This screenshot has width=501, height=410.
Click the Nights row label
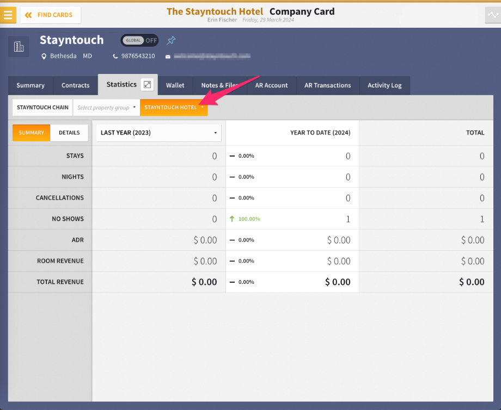(72, 177)
